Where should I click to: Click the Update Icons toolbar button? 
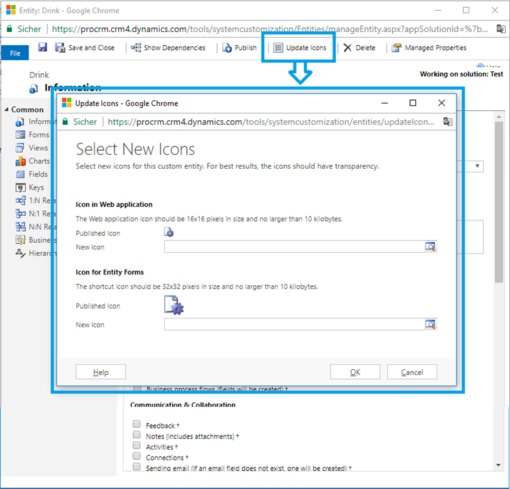tap(299, 48)
